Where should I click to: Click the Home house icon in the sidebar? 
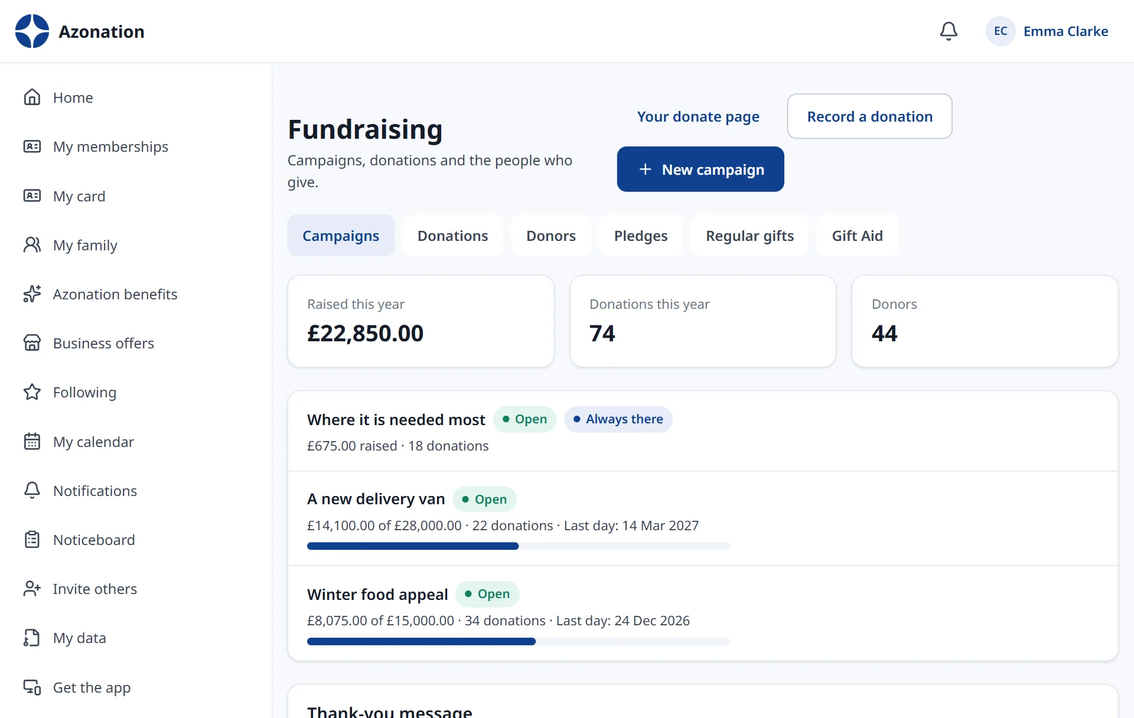(32, 97)
